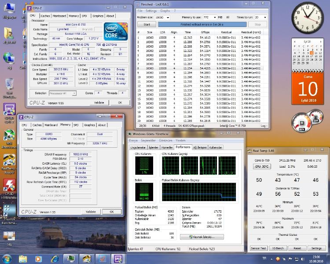Open the dj_SLoW user folder icon
This screenshot has width=330, height=264.
point(10,35)
